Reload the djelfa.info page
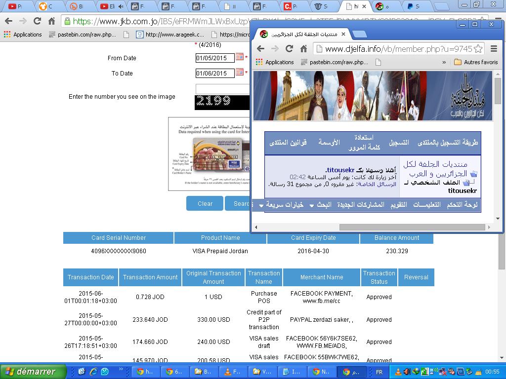The image size is (506, 379). pos(289,49)
